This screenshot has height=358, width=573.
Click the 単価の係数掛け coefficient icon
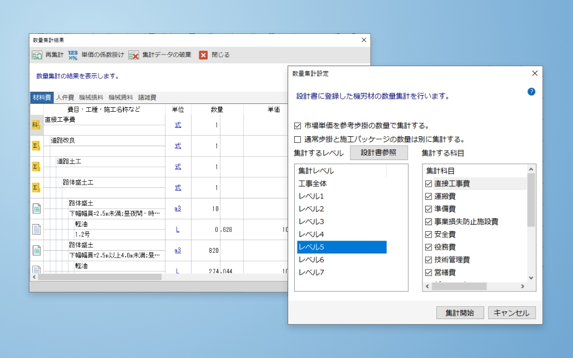tap(73, 55)
